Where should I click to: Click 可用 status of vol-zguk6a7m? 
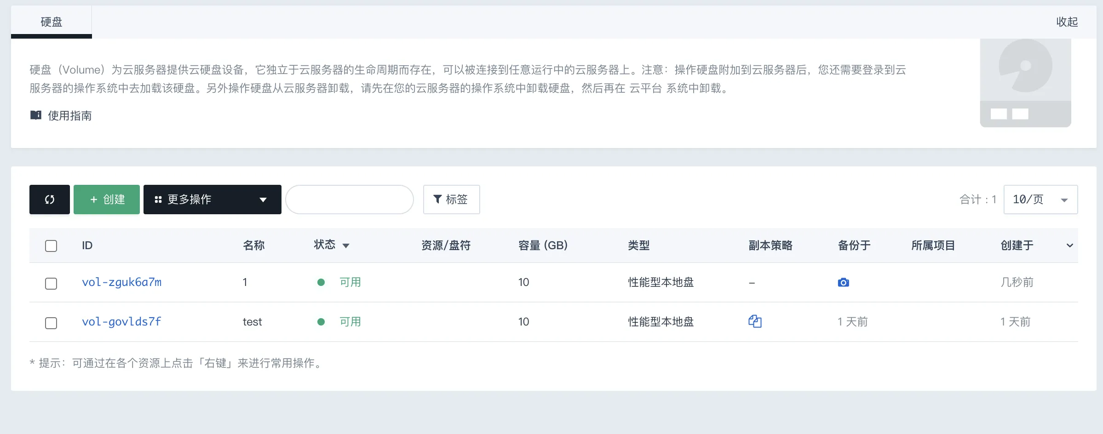(x=350, y=282)
